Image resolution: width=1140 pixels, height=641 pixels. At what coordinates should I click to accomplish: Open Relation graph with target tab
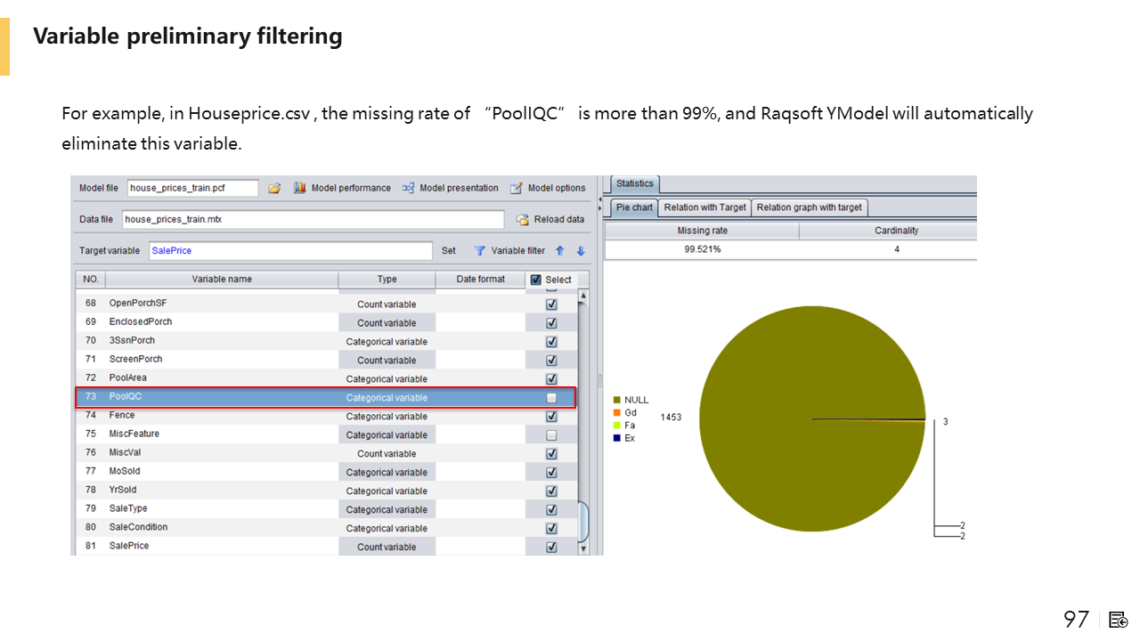click(x=809, y=207)
